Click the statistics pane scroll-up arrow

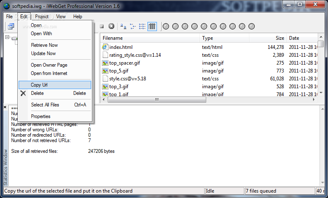click(322, 109)
